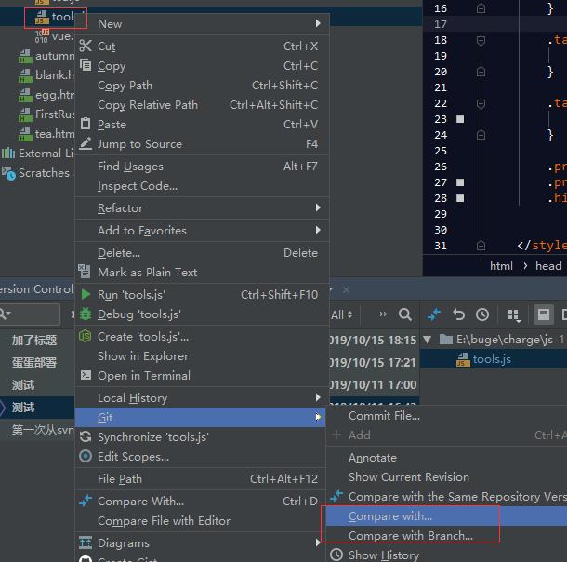The height and width of the screenshot is (562, 567).
Task: Choose Delete... from context menu
Action: tap(202, 252)
